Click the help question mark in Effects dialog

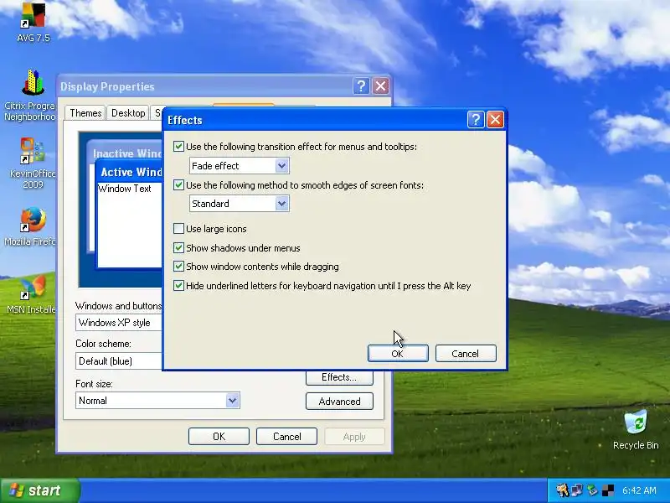(x=476, y=120)
